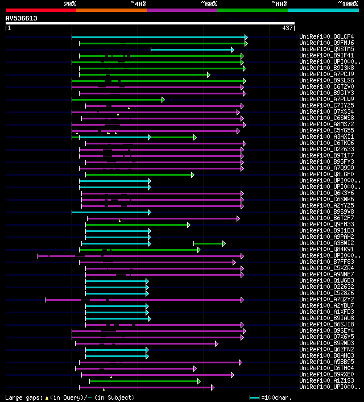Select the UniRef100_O22633 label
The image size is (364, 402).
pyautogui.click(x=326, y=149)
